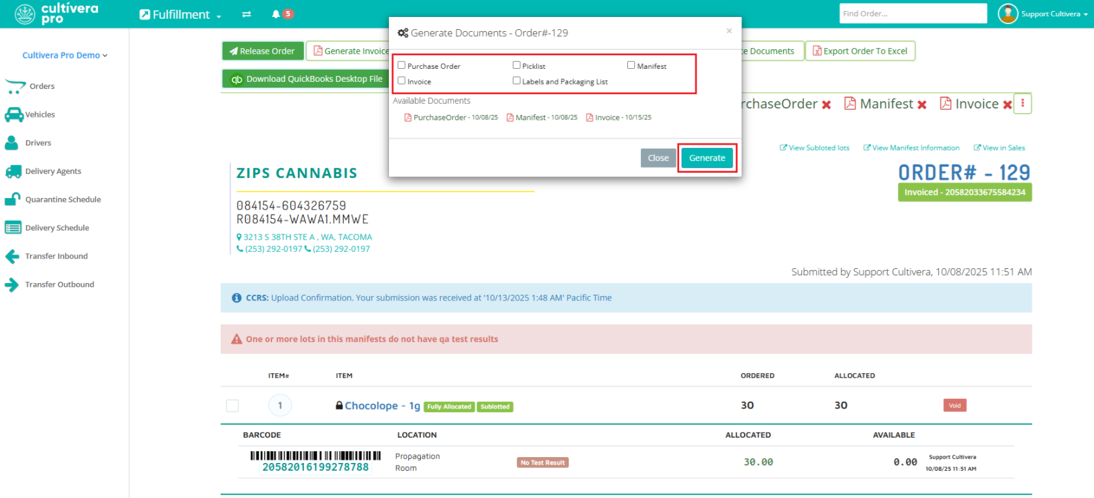
Task: Expand the Fulfillment module dropdown
Action: [180, 14]
